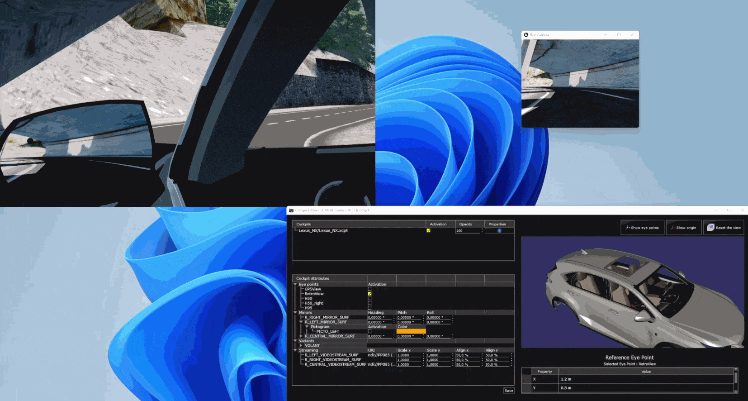Click the Properties column header
This screenshot has height=401, width=748.
[499, 224]
